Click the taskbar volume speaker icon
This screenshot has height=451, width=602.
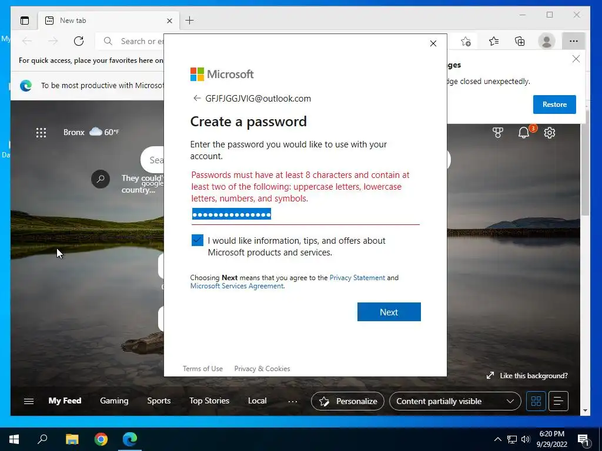pyautogui.click(x=526, y=439)
